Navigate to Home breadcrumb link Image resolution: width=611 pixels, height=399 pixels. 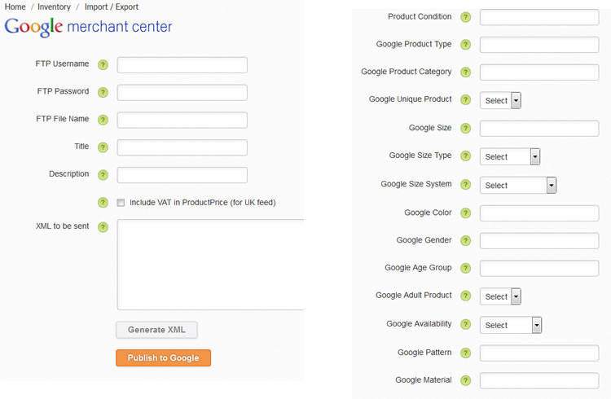pos(15,7)
